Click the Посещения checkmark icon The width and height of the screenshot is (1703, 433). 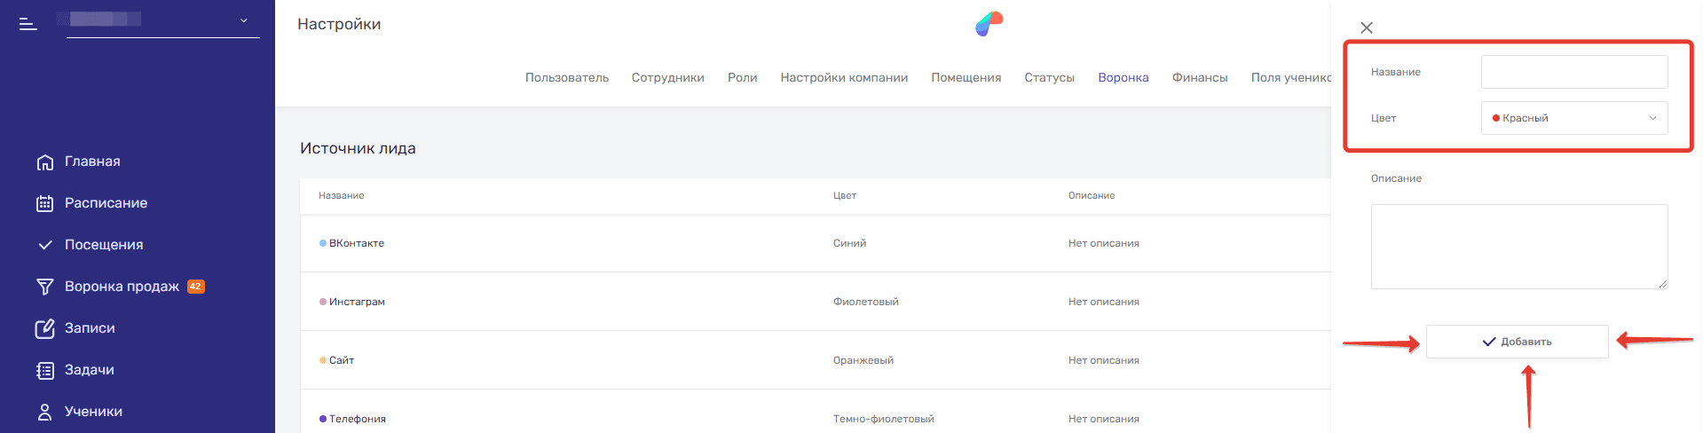[45, 245]
